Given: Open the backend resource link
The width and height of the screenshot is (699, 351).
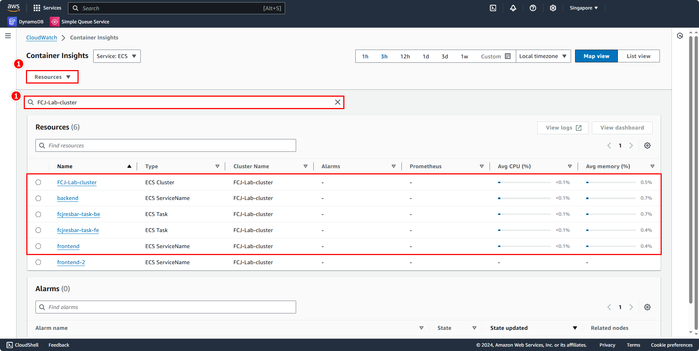Looking at the screenshot, I should [x=68, y=198].
